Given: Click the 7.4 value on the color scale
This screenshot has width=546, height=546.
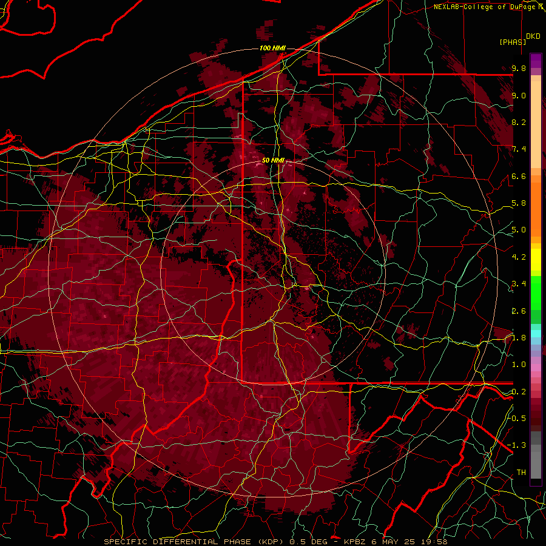Looking at the screenshot, I should [519, 149].
